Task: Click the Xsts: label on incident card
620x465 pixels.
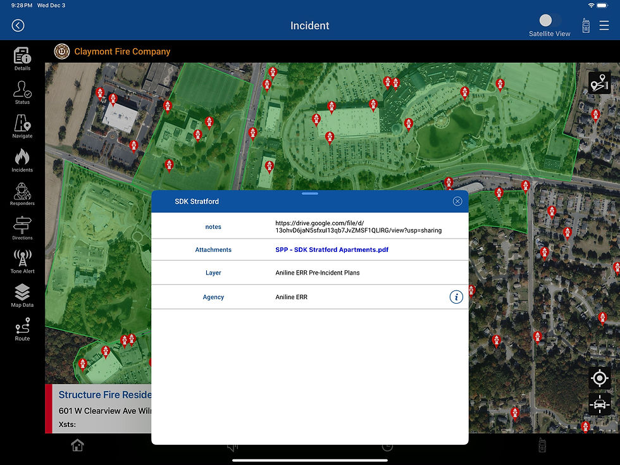Action: point(67,425)
